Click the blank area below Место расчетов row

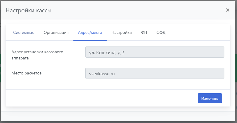tap(117, 84)
